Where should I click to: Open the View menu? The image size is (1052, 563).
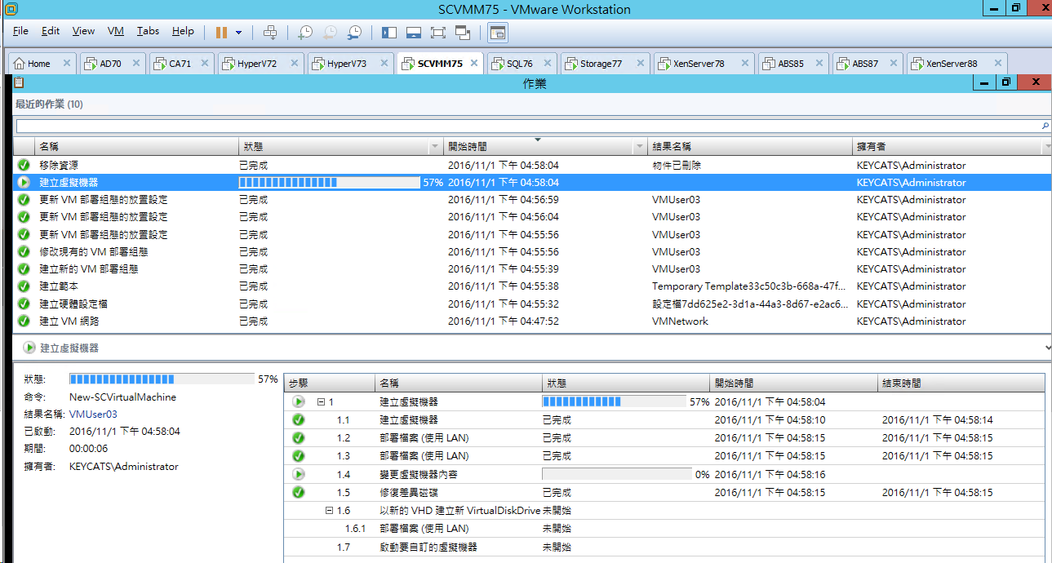(83, 31)
